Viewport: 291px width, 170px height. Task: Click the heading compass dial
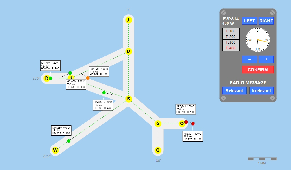pos(258,40)
